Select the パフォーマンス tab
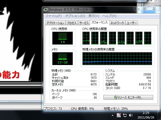 pos(100,22)
